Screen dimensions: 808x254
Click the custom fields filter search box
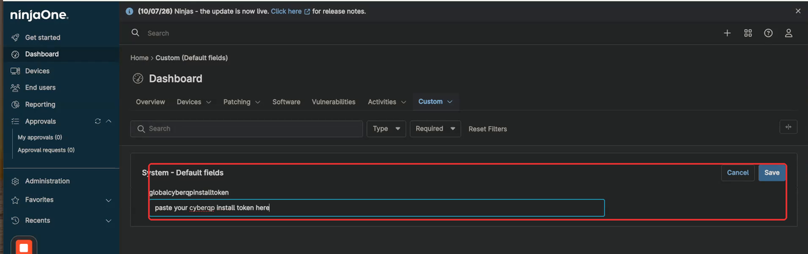click(246, 129)
